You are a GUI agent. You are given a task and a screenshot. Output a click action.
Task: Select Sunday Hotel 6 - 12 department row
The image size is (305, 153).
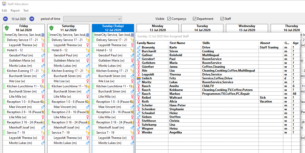tap(113, 50)
